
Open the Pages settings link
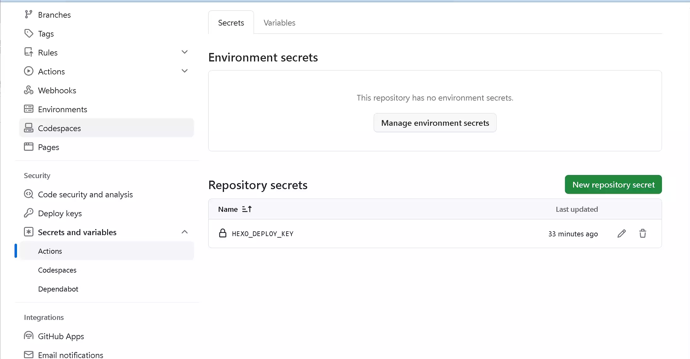pos(49,147)
